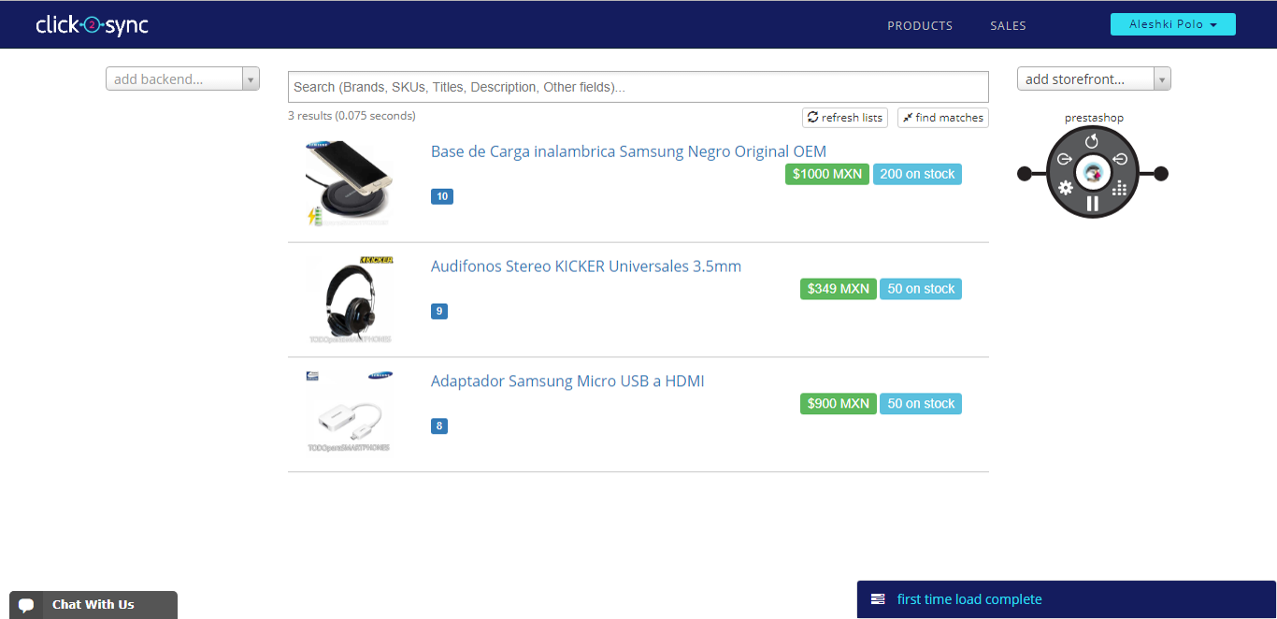
Task: Click 50 on stock badge for KICKER headphones
Action: pos(921,289)
